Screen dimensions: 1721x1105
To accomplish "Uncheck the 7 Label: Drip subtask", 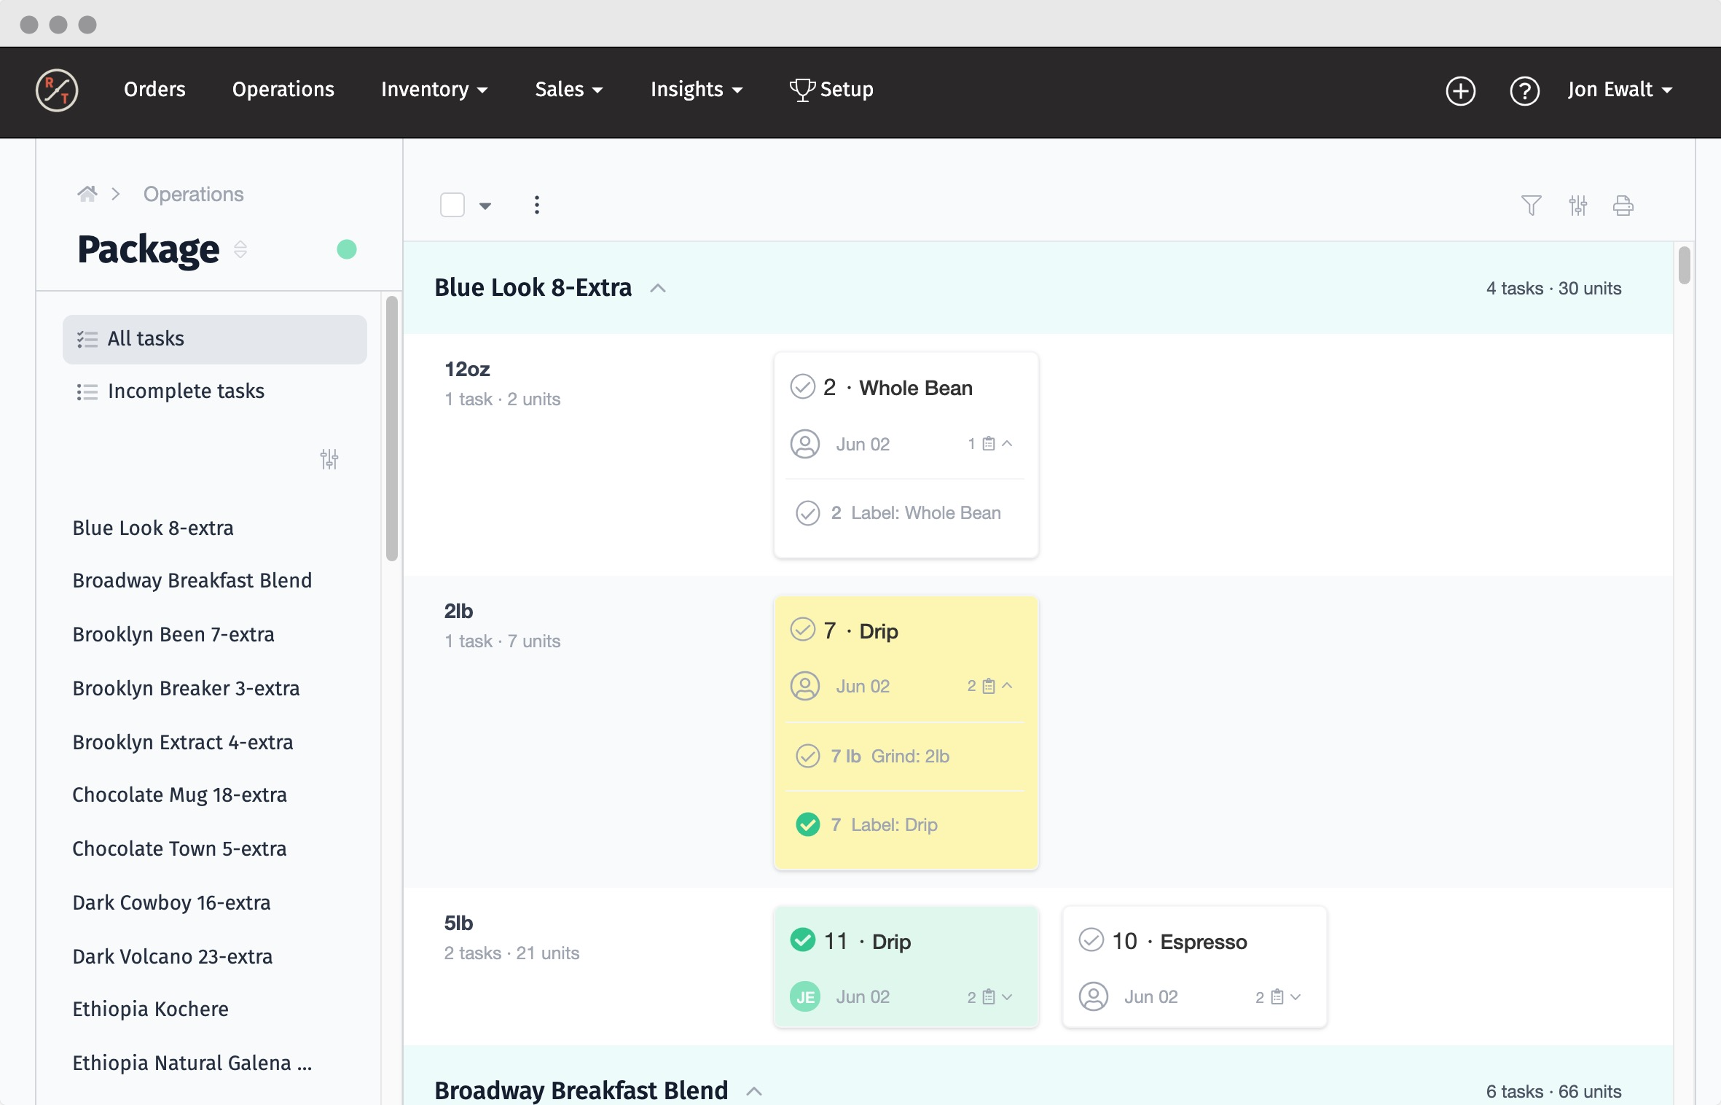I will [807, 824].
